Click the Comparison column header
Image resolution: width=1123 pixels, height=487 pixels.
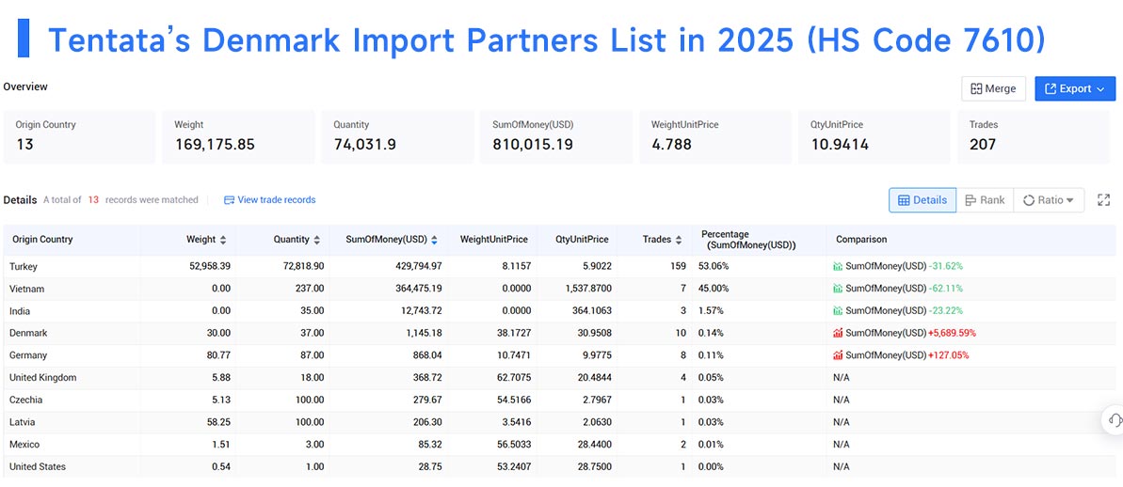[861, 241]
